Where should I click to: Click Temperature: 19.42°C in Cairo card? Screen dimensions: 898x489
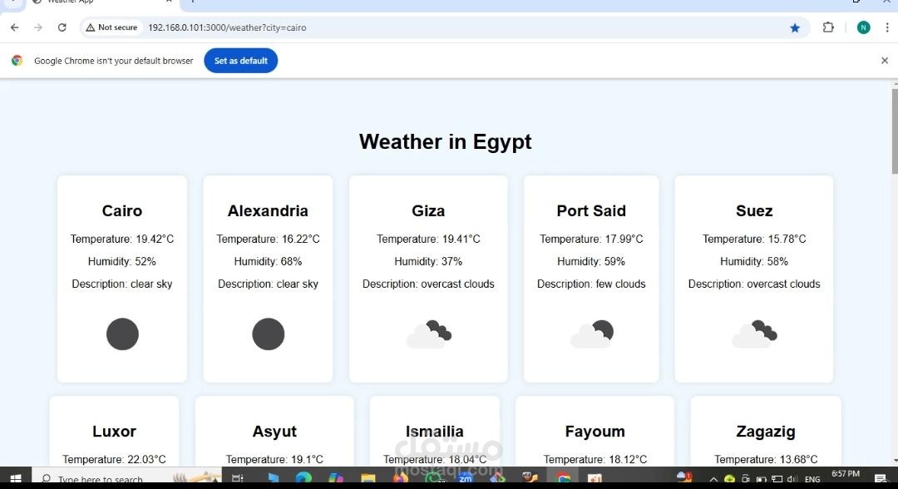122,239
